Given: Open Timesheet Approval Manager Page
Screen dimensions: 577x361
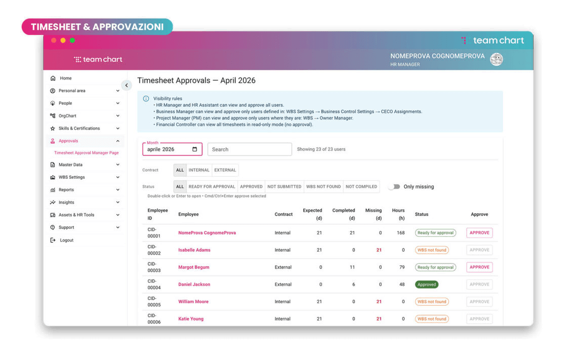Looking at the screenshot, I should (87, 153).
